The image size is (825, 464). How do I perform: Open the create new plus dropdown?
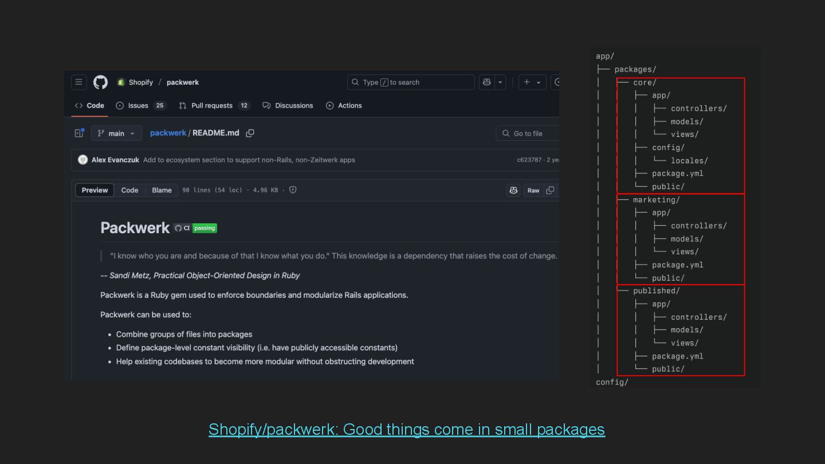532,82
